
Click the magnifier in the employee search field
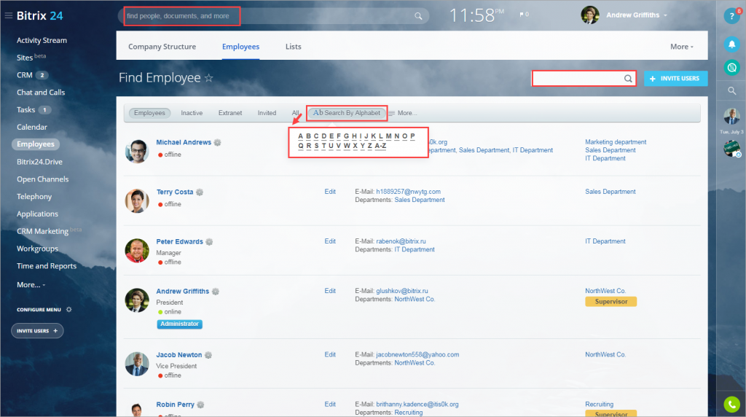tap(628, 79)
